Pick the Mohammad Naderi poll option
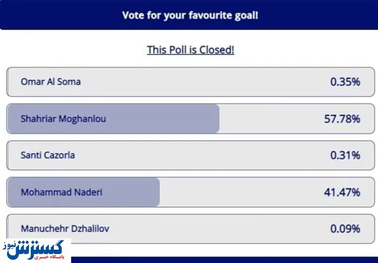Image resolution: width=378 pixels, height=263 pixels. coord(62,192)
